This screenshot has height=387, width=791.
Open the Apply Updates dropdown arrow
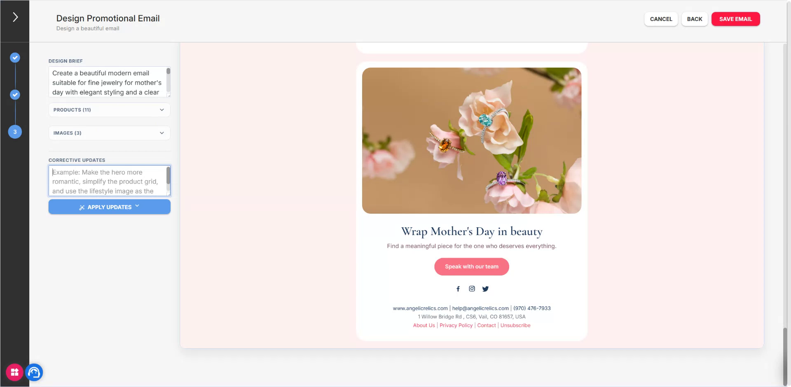[137, 206]
